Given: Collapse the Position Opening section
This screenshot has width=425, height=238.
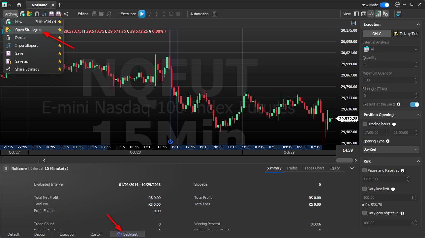Looking at the screenshot, I should tap(418, 115).
